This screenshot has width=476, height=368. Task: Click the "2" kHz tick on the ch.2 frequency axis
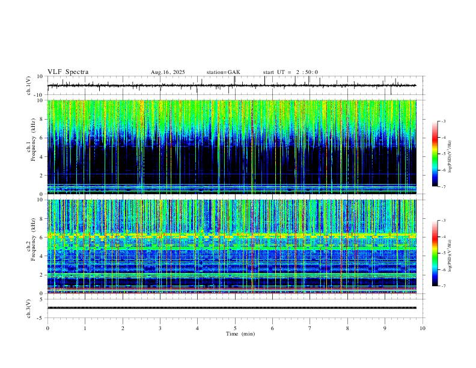41,275
